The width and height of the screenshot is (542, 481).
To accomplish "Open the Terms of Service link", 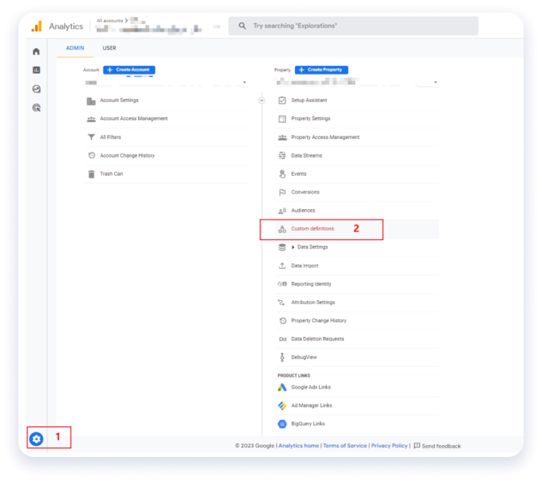I will [x=345, y=446].
